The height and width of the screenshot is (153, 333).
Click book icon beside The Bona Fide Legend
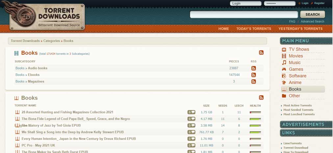(17, 119)
